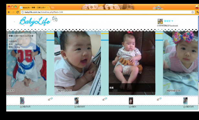Click the BabyLife logo
The height and width of the screenshot is (120, 199).
pos(35,21)
